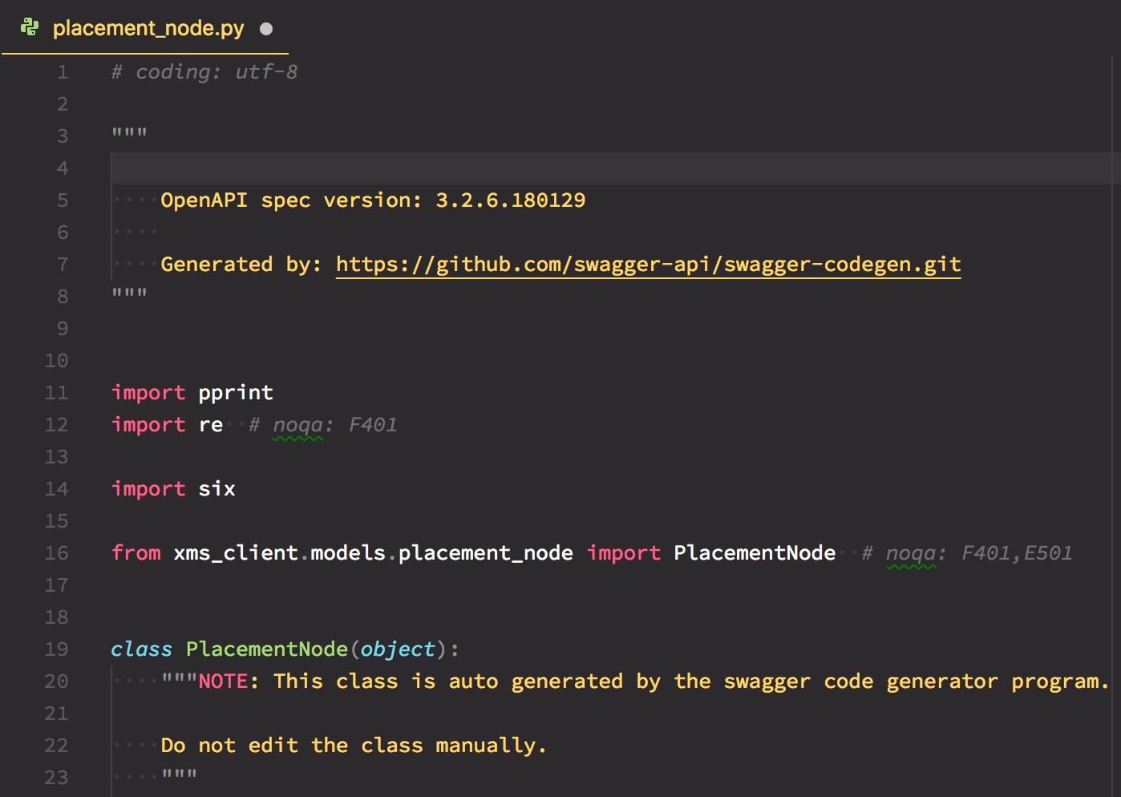Click the coding utf-8 comment on line 1
This screenshot has width=1121, height=797.
click(x=203, y=71)
